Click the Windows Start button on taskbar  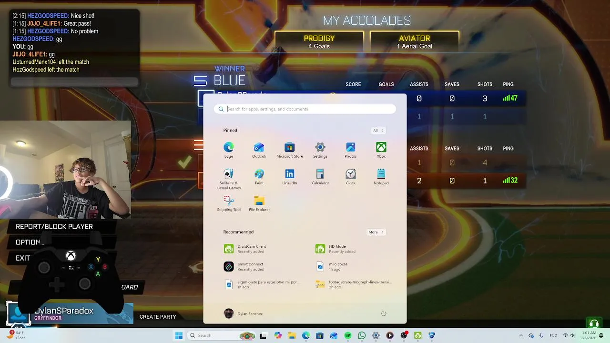[179, 336]
